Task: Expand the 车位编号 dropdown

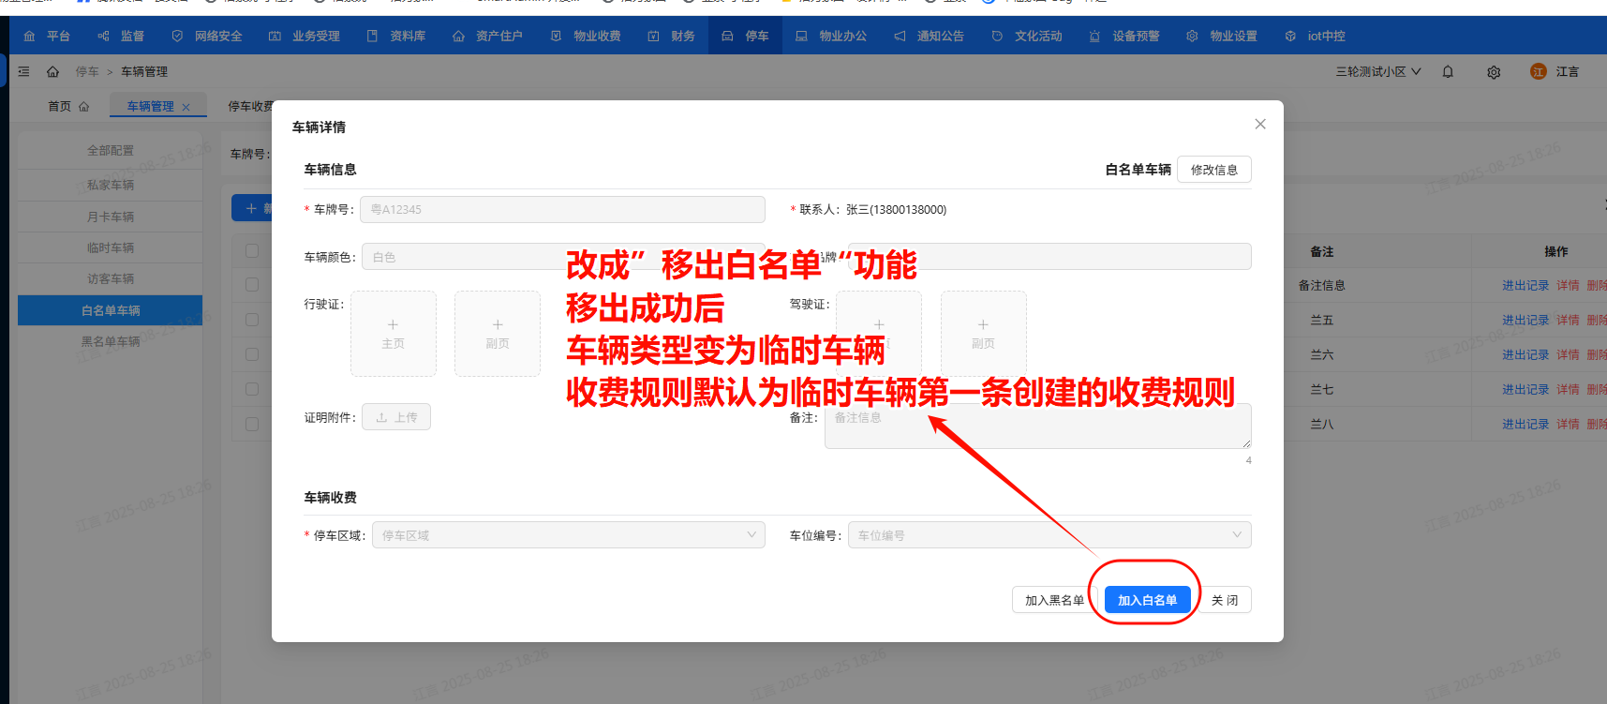Action: tap(1049, 535)
